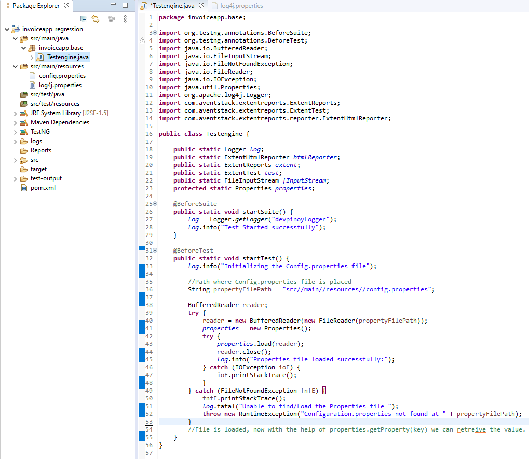Screen dimensions: 529x459
Task: Click the src/main/java source folder icon
Action: 24,38
